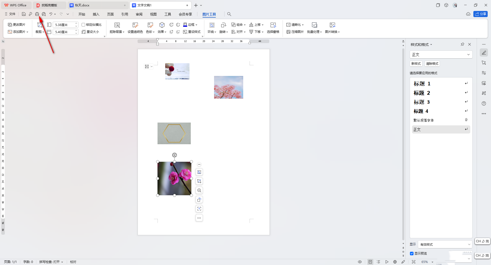This screenshot has width=491, height=265.
Task: Click the change picture (更改图片) button
Action: 17,25
